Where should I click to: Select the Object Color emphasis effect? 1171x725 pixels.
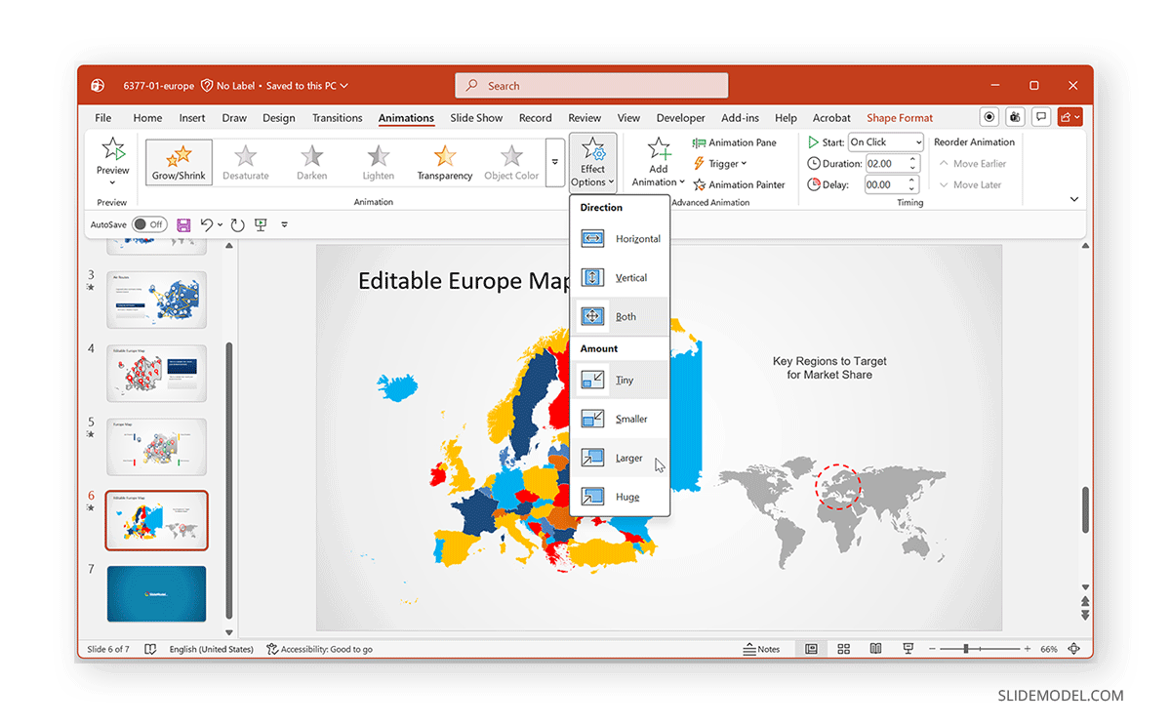[x=511, y=162]
